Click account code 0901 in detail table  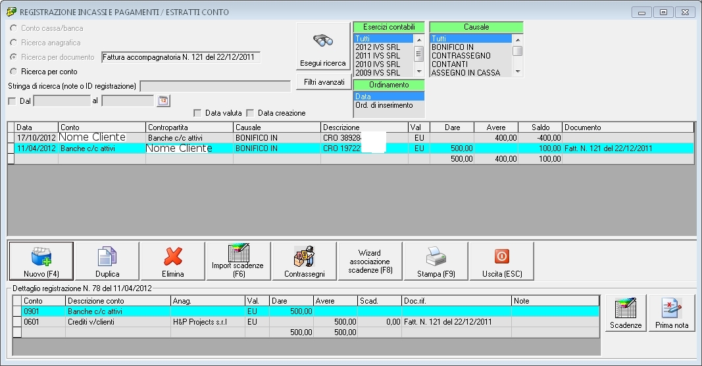point(43,311)
